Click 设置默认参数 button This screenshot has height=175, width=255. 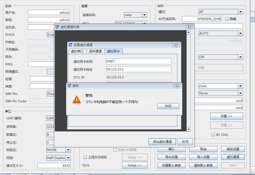[x=171, y=165]
